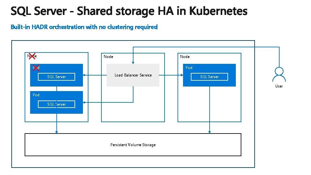Click SQL Server box in the lower left pod

point(56,104)
